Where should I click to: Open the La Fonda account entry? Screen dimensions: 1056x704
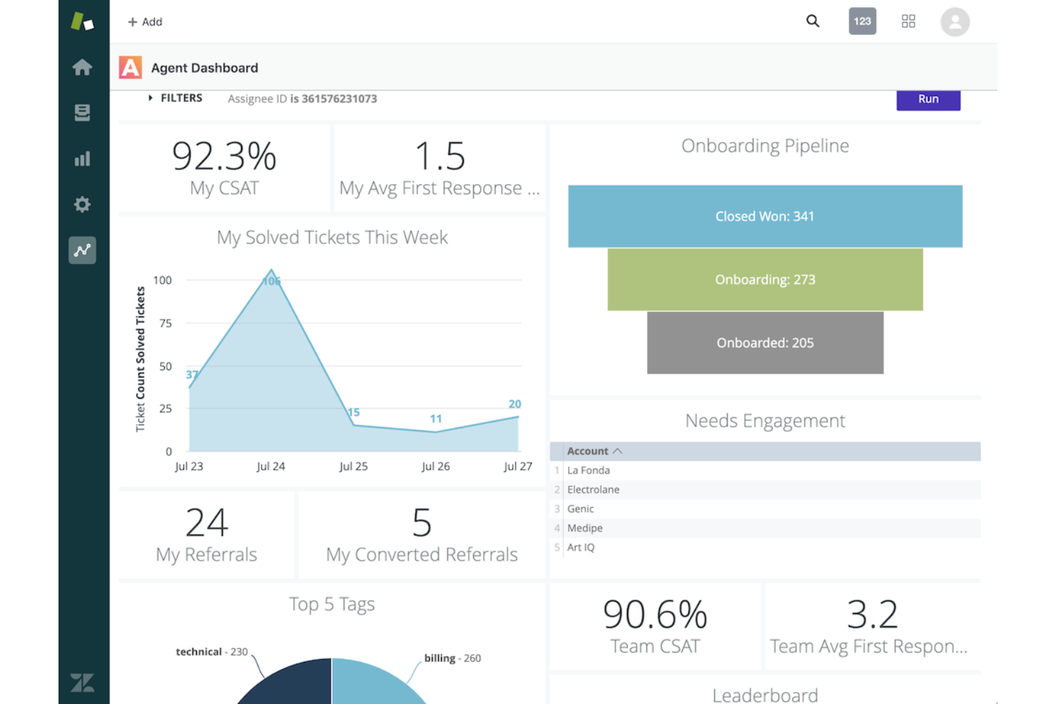coord(588,470)
